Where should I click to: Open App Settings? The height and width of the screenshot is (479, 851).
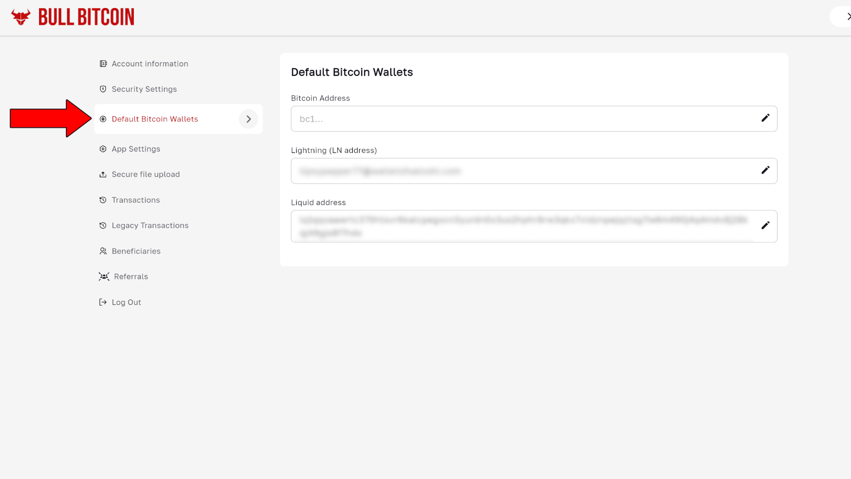pyautogui.click(x=136, y=149)
